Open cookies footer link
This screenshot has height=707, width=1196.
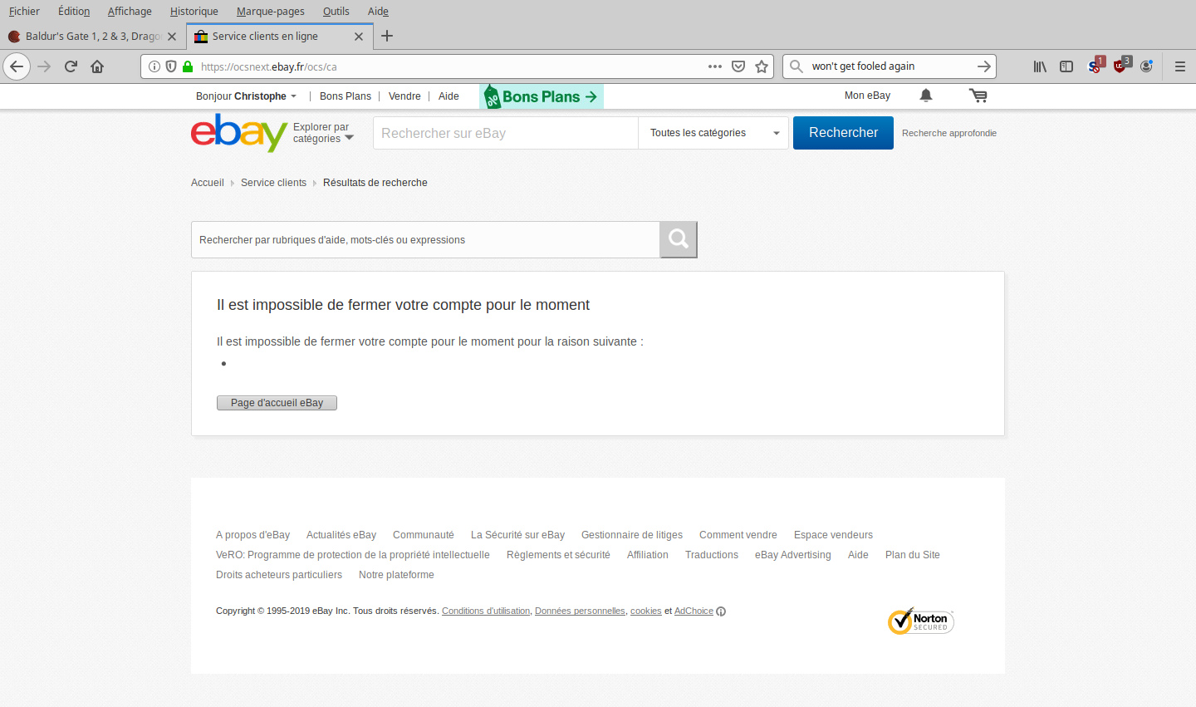[646, 611]
